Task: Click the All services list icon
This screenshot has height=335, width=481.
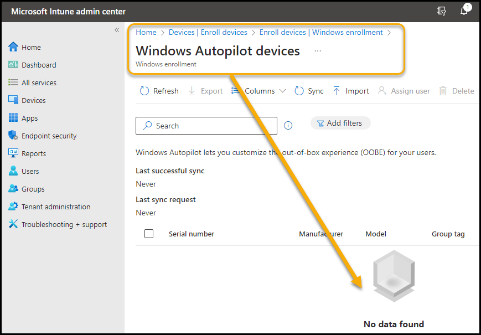Action: point(13,83)
